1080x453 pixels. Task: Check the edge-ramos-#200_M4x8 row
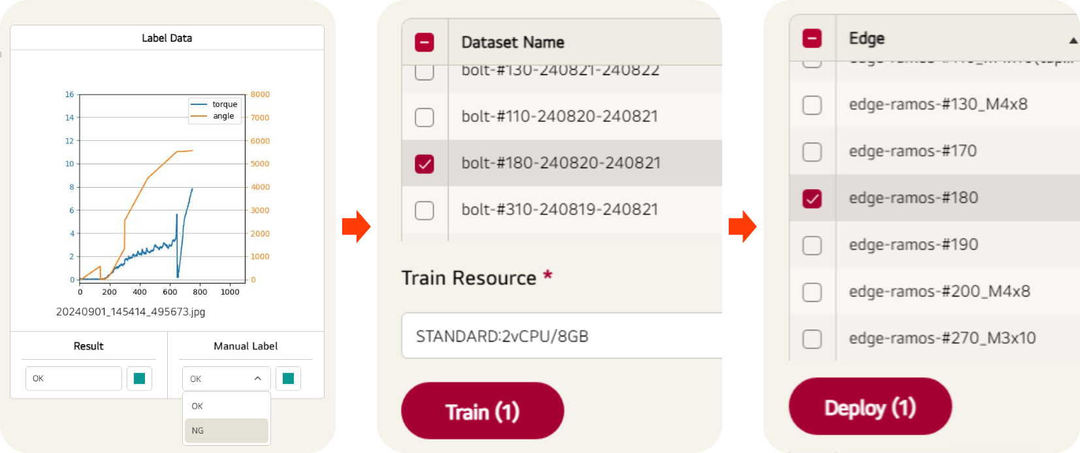(x=812, y=292)
